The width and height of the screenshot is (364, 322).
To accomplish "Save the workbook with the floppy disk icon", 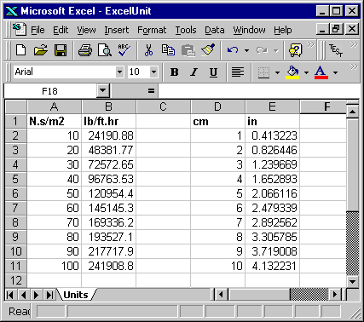I will tap(61, 50).
